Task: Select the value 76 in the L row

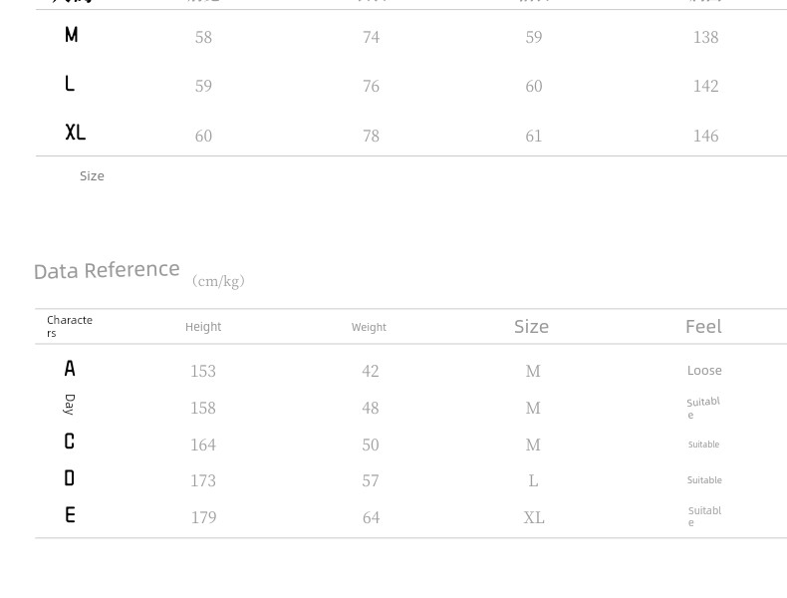Action: (371, 87)
